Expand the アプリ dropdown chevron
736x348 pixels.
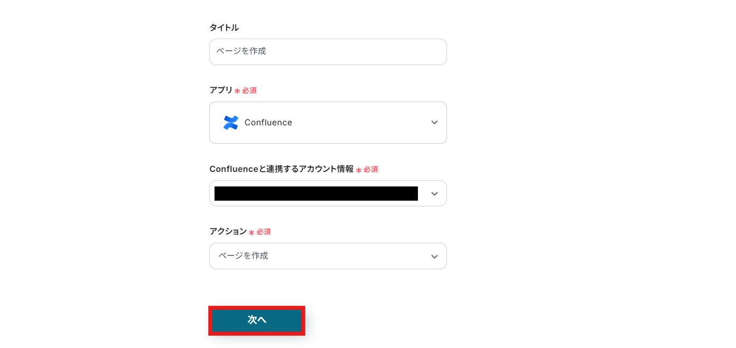434,123
